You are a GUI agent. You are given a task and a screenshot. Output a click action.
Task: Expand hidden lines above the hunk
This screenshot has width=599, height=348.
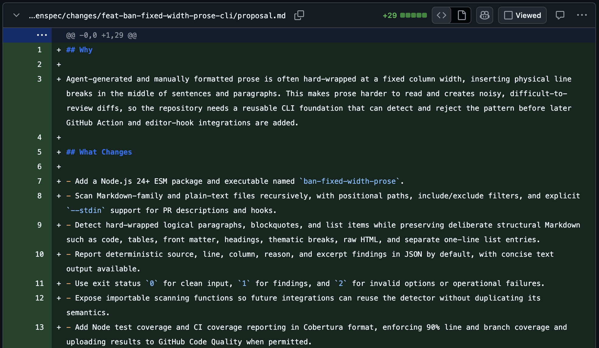(42, 35)
